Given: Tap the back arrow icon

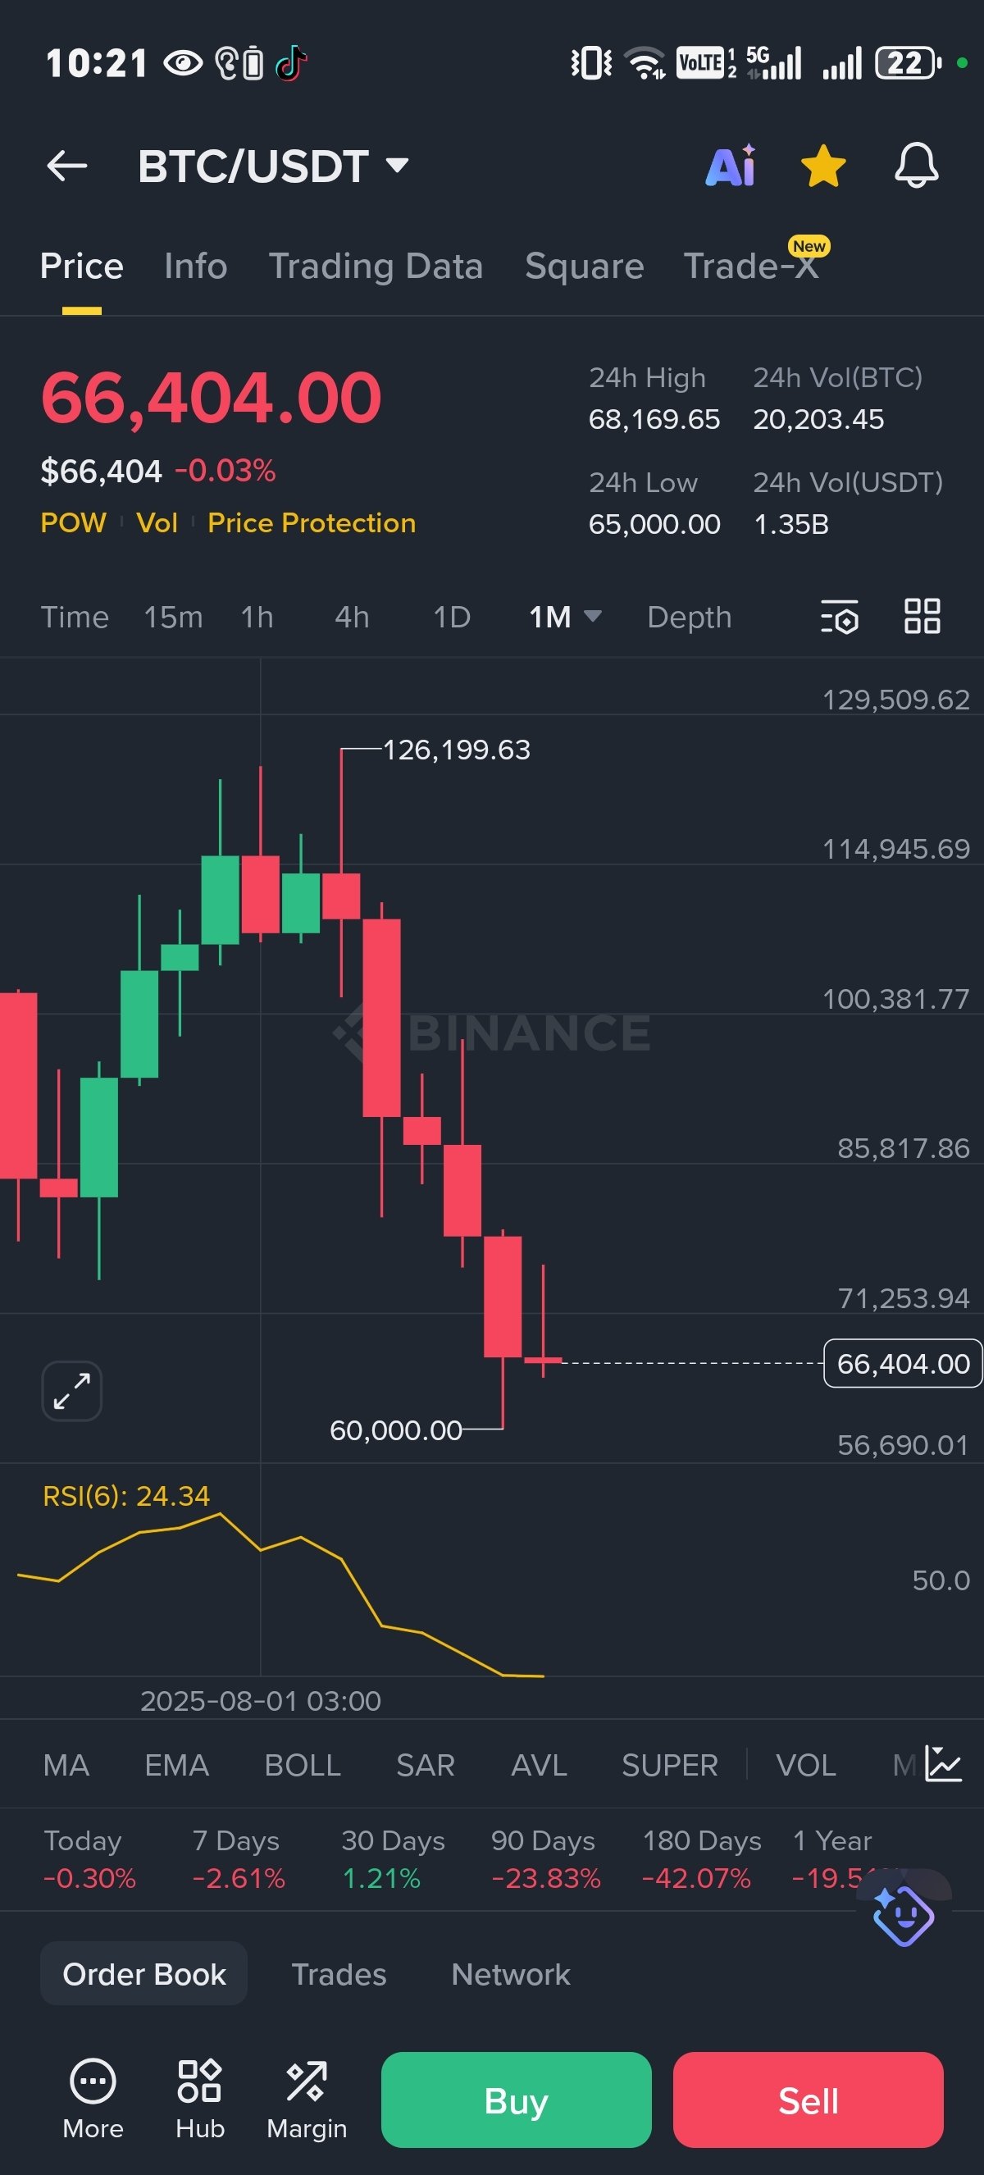Looking at the screenshot, I should coord(67,166).
